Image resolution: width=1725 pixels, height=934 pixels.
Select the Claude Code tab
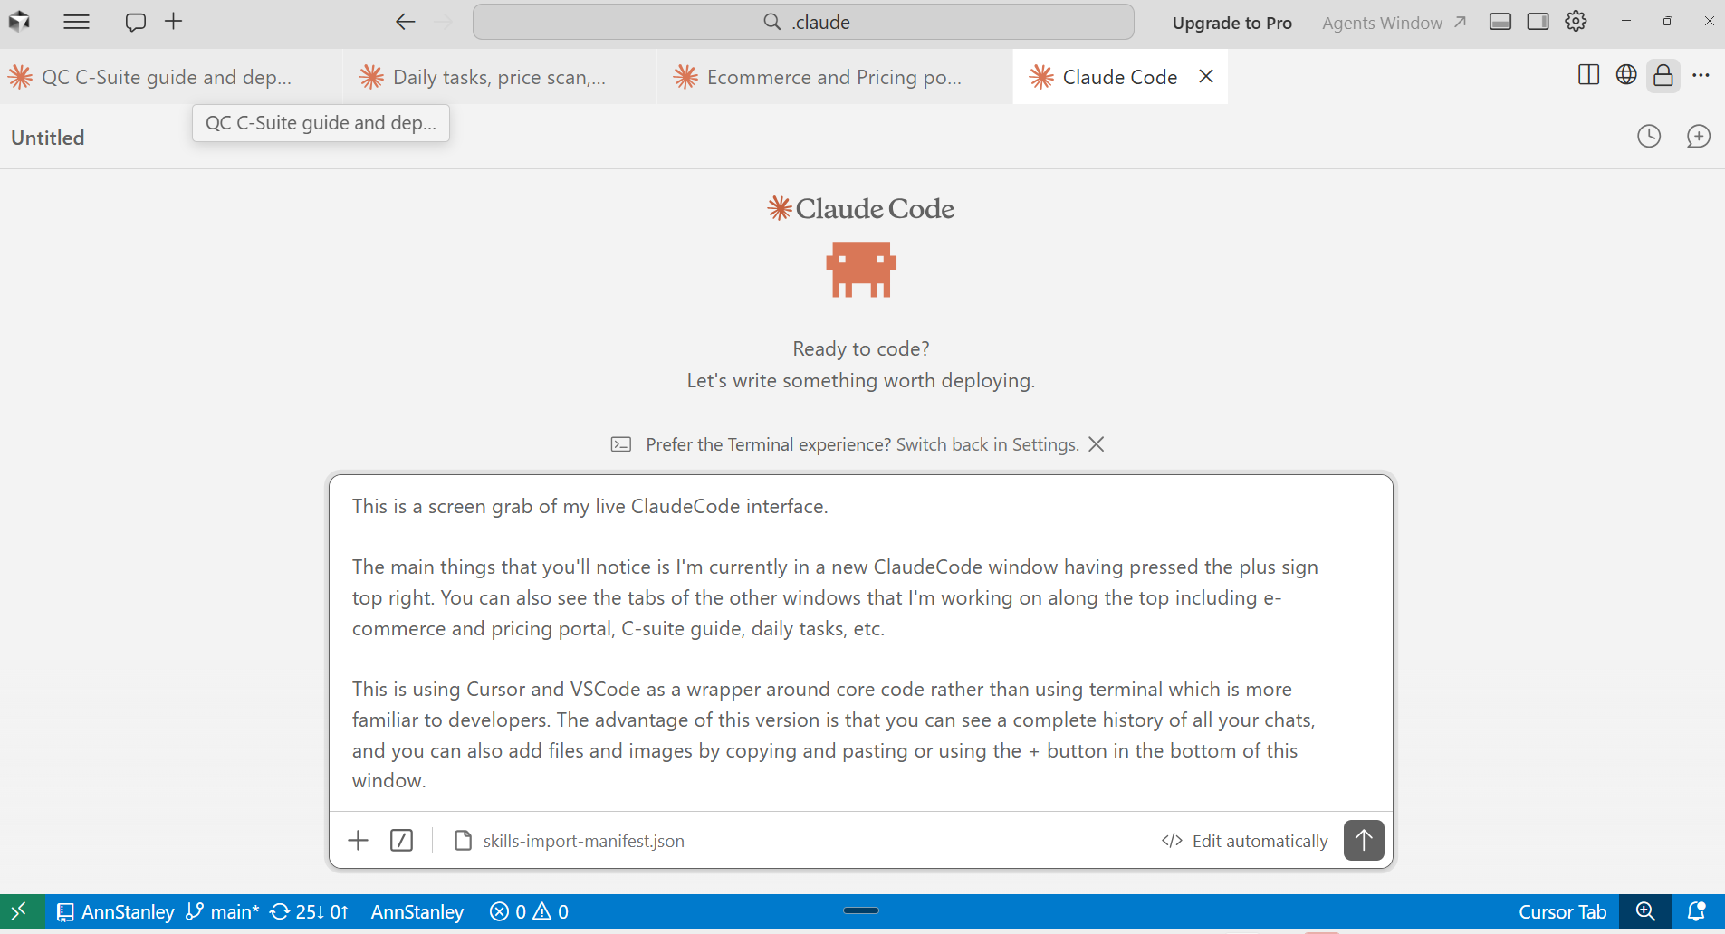pos(1119,77)
